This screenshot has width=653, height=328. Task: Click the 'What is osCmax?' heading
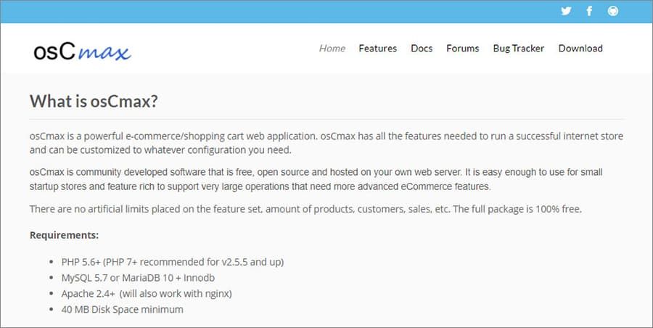94,102
